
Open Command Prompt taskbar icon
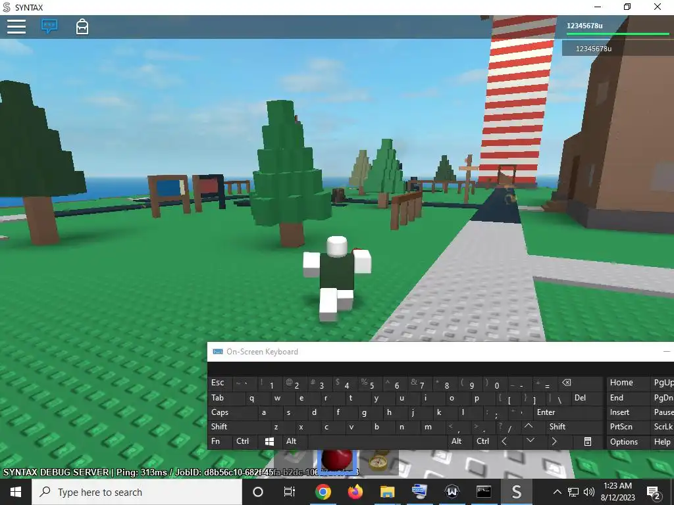[x=484, y=492]
